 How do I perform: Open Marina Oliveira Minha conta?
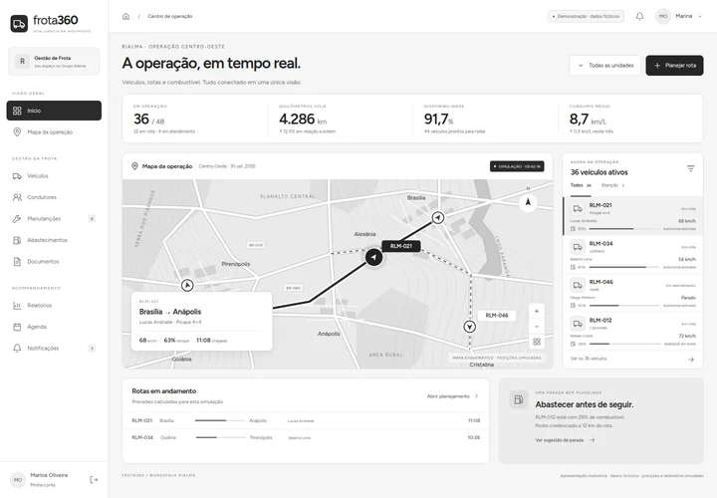point(49,480)
